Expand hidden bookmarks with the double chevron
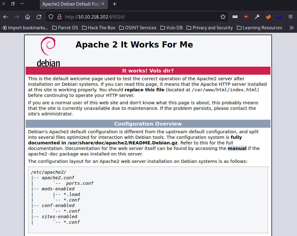The width and height of the screenshot is (297, 236). tap(291, 28)
